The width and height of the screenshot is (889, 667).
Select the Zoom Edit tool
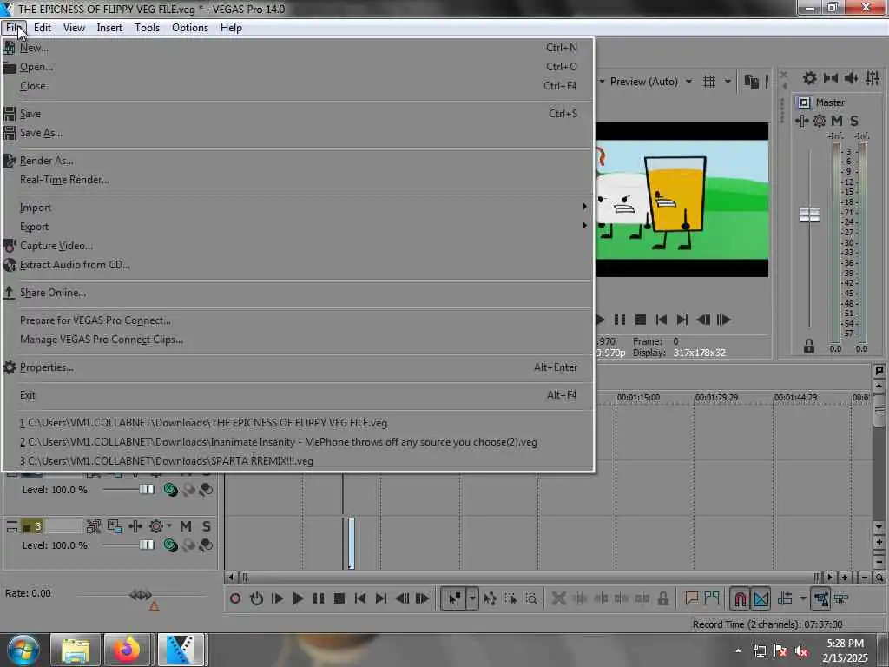pos(531,598)
